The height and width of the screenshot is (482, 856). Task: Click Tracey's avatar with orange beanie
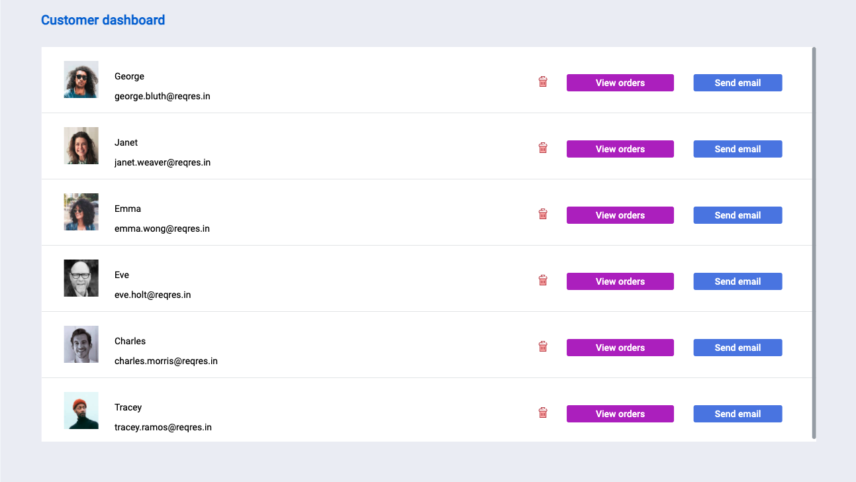[x=81, y=410]
